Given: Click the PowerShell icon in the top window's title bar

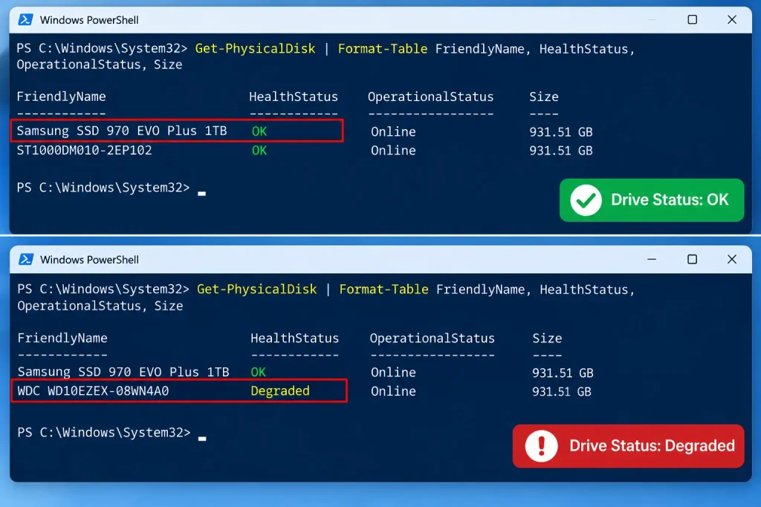Looking at the screenshot, I should [x=25, y=20].
